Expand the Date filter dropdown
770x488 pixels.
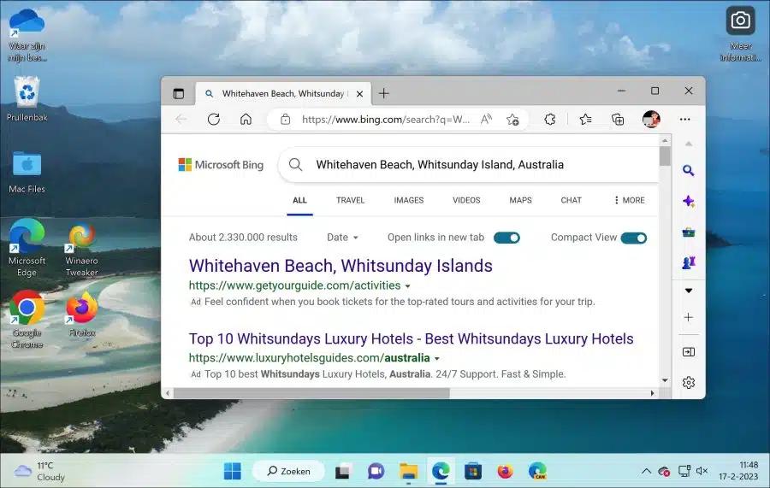(343, 238)
